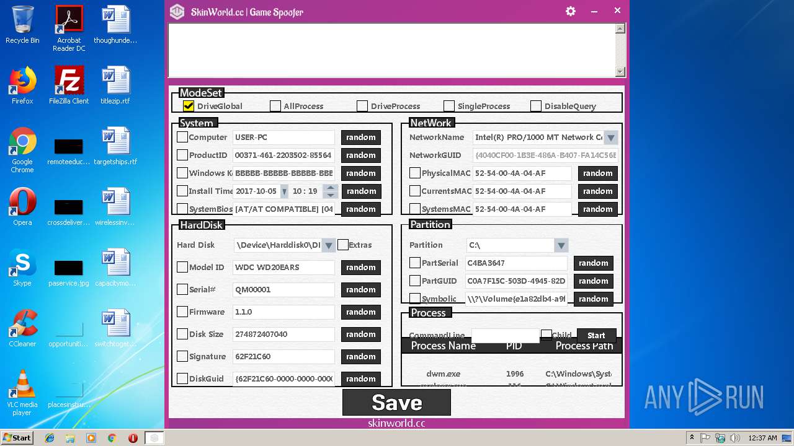
Task: Expand the Partition drive dropdown
Action: [561, 245]
